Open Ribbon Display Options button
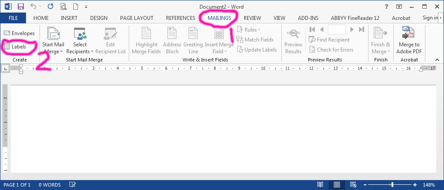444x190 pixels. point(399,6)
